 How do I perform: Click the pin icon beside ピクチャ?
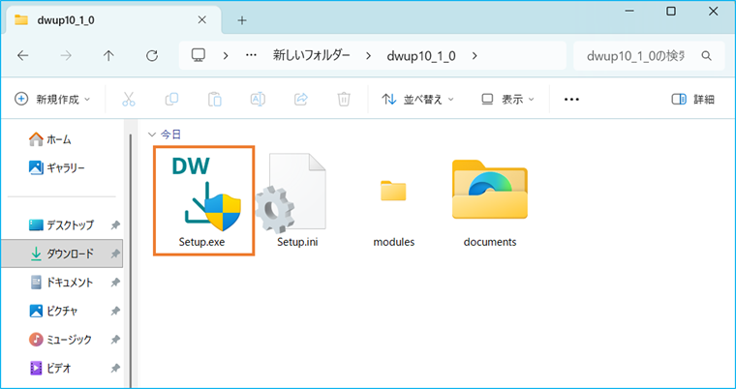115,312
